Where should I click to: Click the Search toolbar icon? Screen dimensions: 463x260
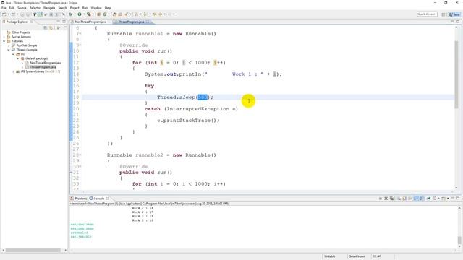126,14
